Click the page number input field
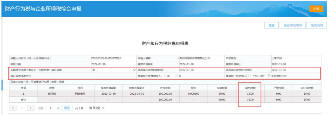The width and height of the screenshot is (329, 115). click(x=50, y=108)
